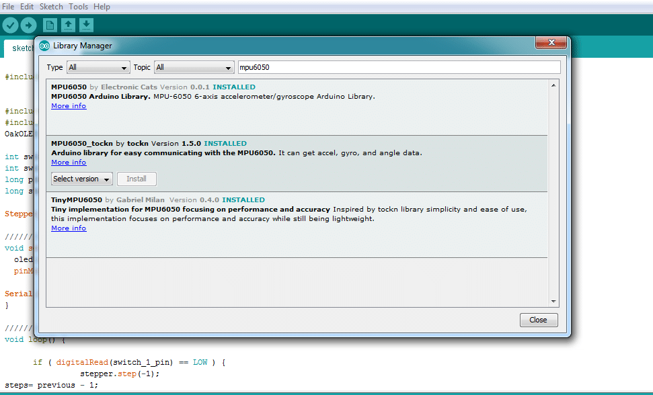The image size is (653, 395).
Task: Click the Arduino logo in Library Manager title
Action: (x=44, y=46)
